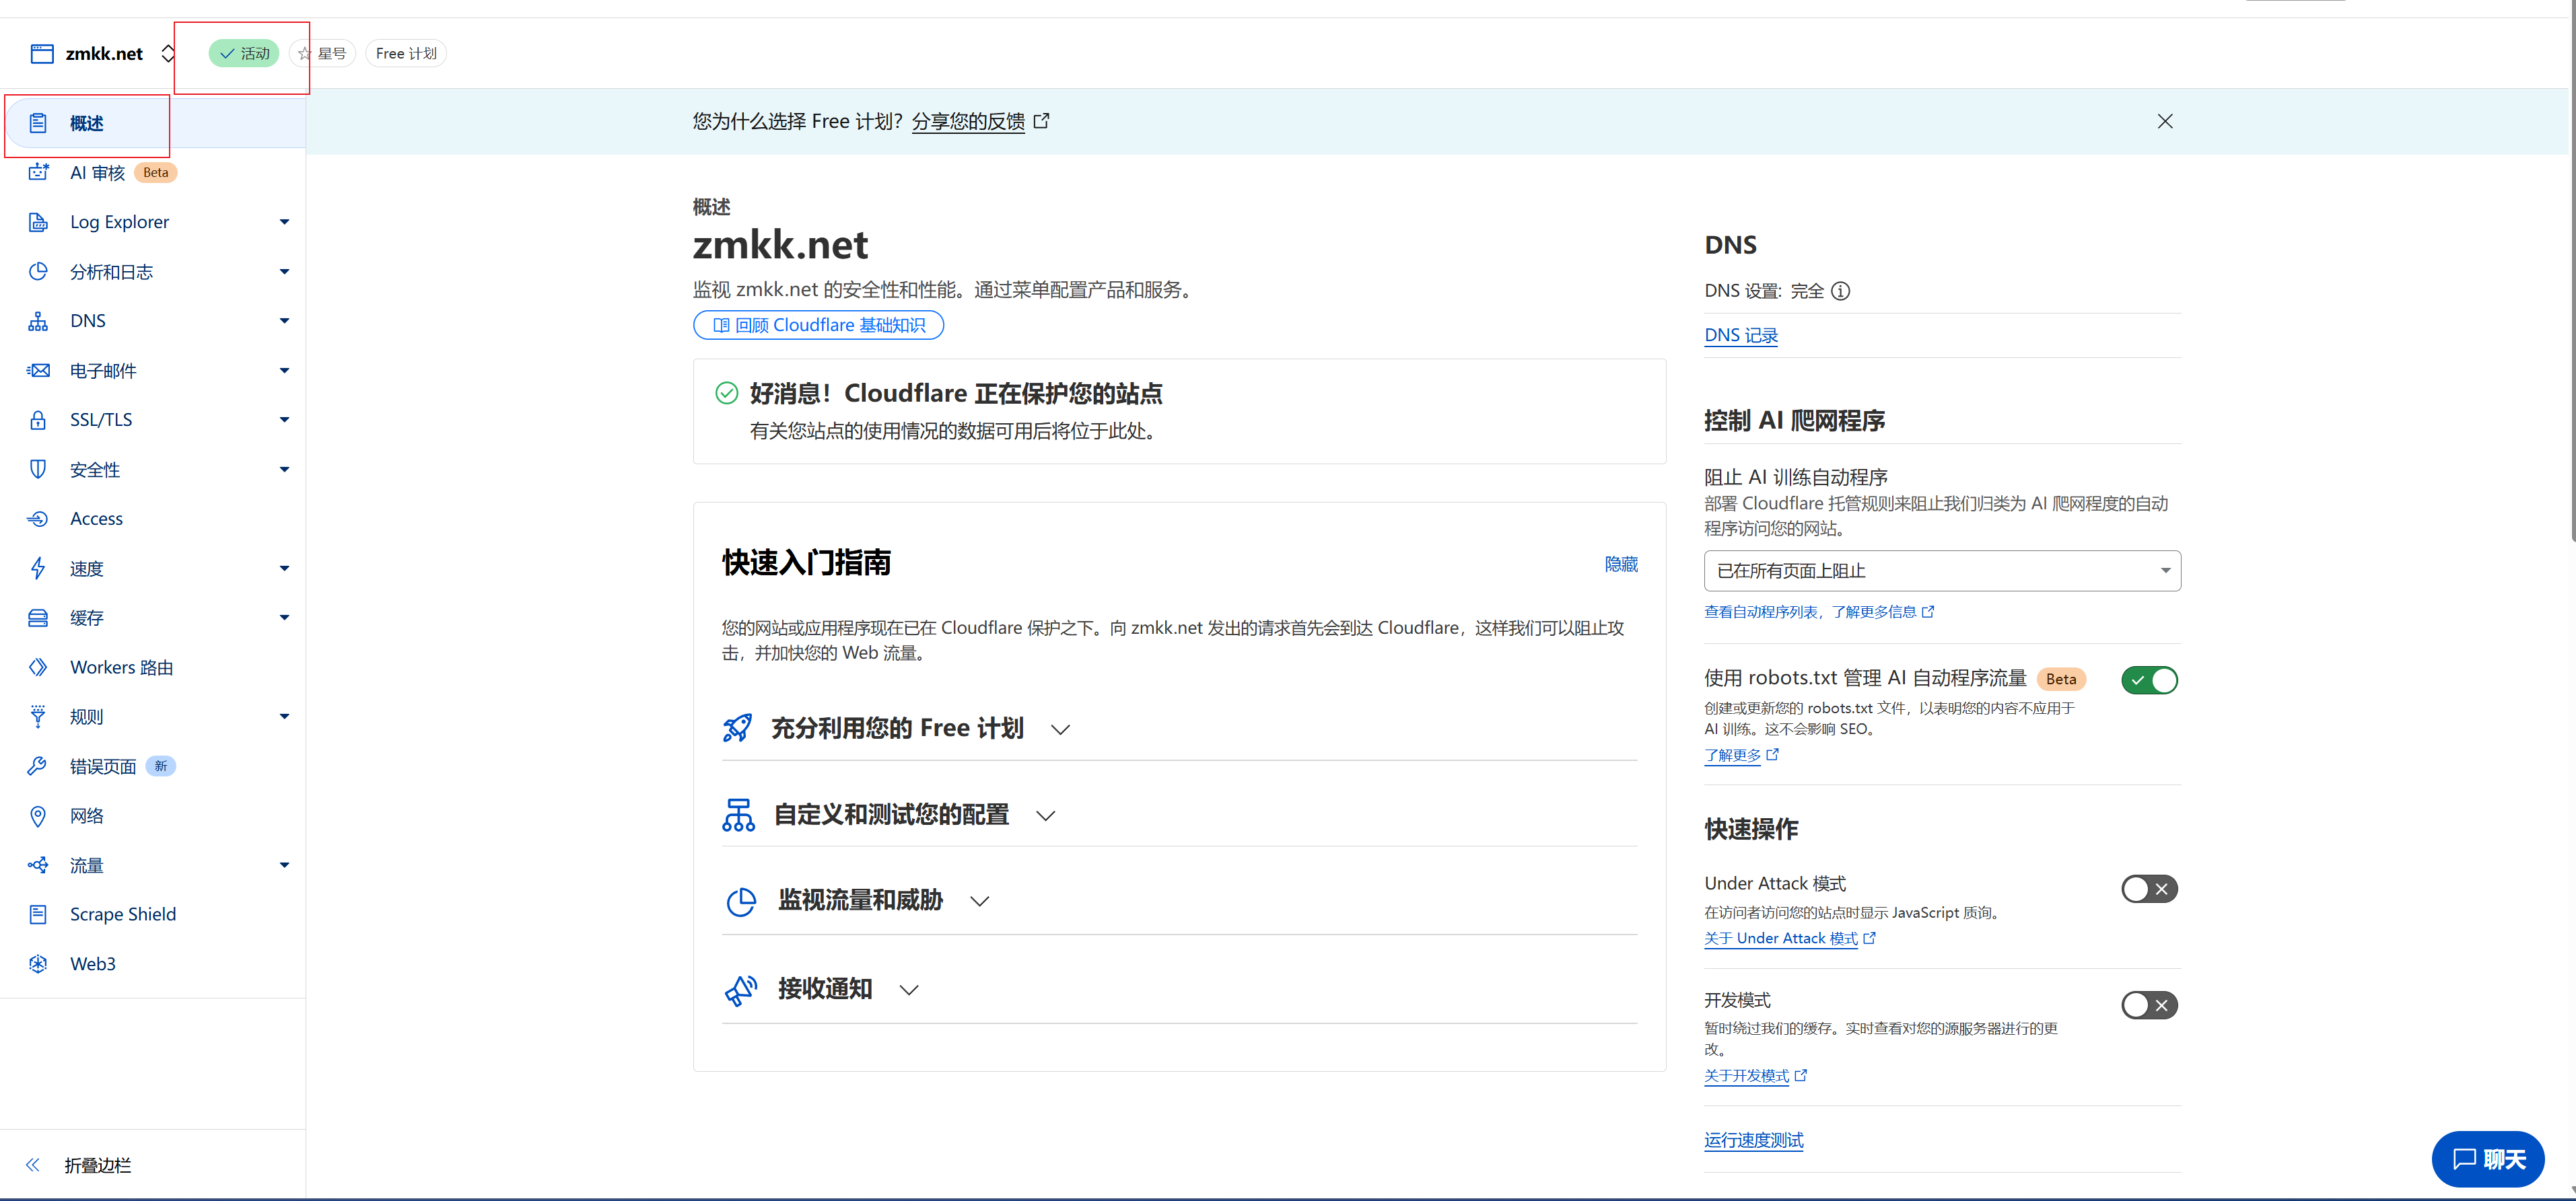2576x1201 pixels.
Task: Click the Log Explorer sidebar icon
Action: coord(38,222)
